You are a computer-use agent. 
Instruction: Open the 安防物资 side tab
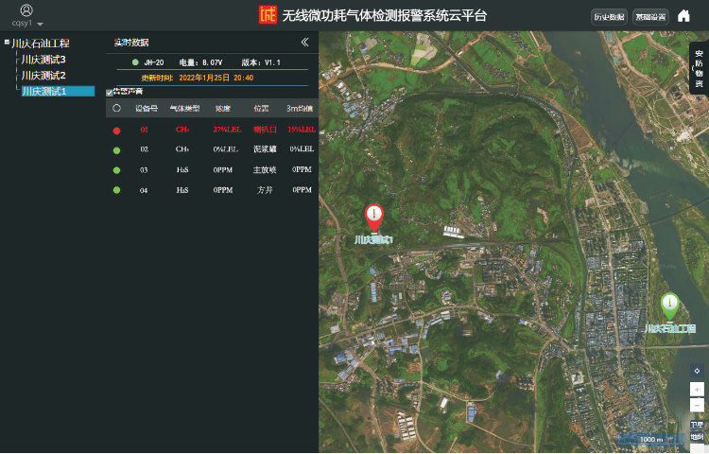[699, 68]
